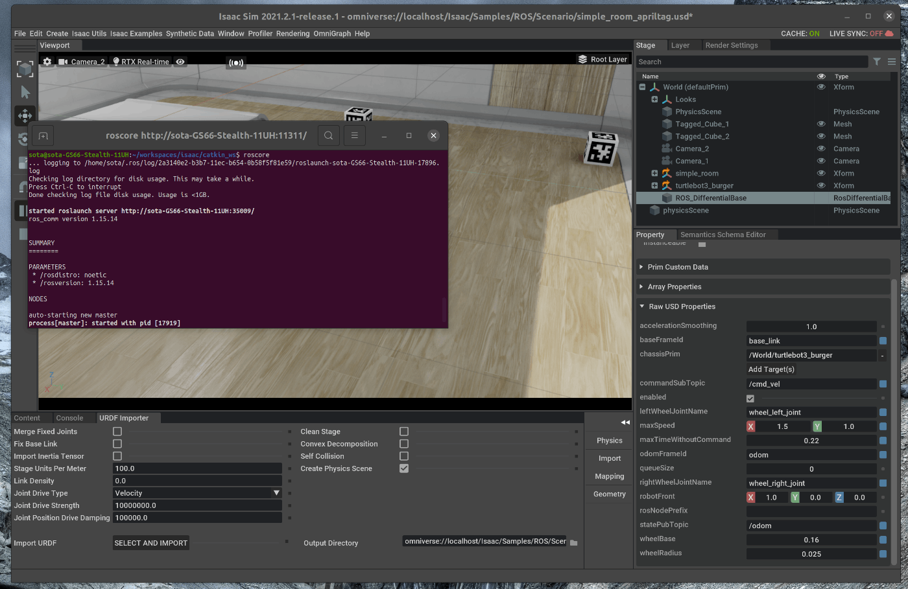Select Tagged_Cube_2 in the Stage tree
The height and width of the screenshot is (589, 908).
702,136
